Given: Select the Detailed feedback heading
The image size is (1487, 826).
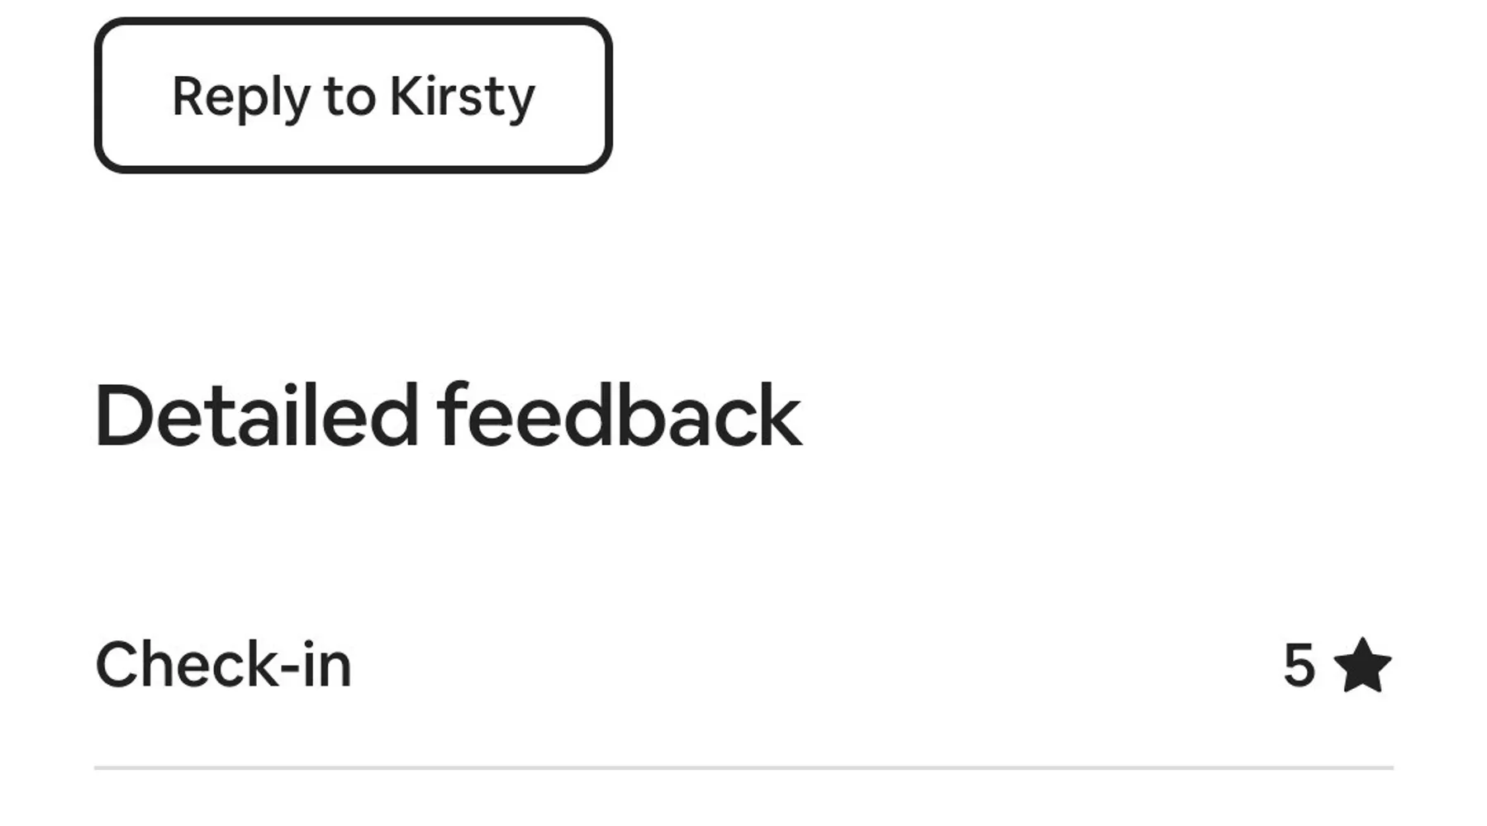Looking at the screenshot, I should coord(448,415).
